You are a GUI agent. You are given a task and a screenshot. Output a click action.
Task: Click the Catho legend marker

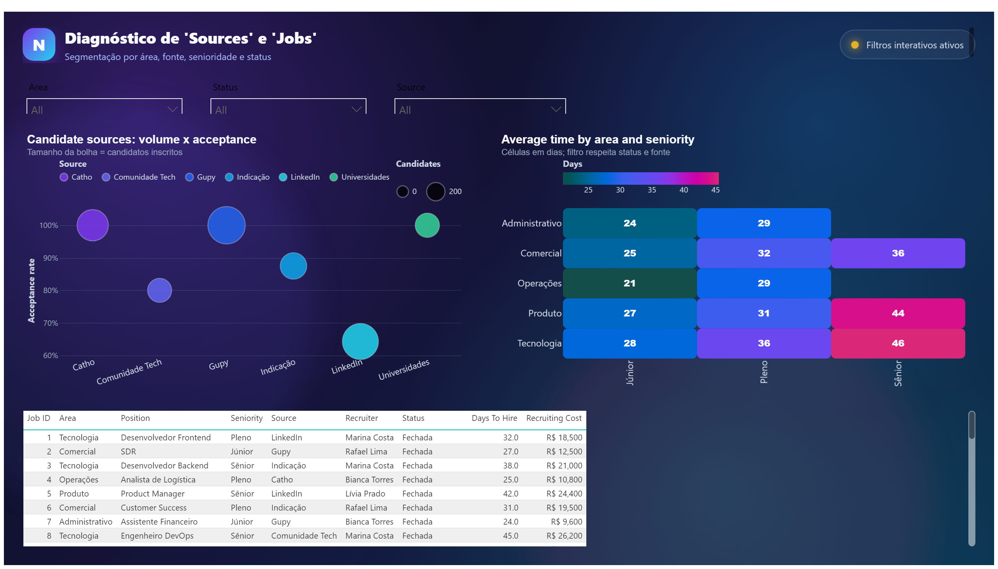pyautogui.click(x=64, y=177)
